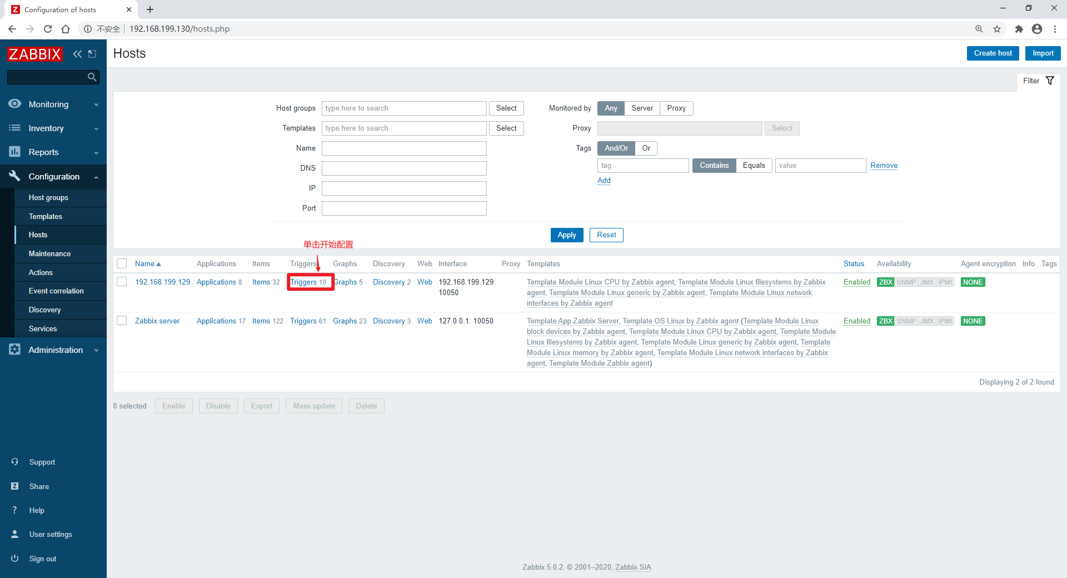Click the Configuration wrench icon
This screenshot has width=1067, height=578.
coord(14,176)
